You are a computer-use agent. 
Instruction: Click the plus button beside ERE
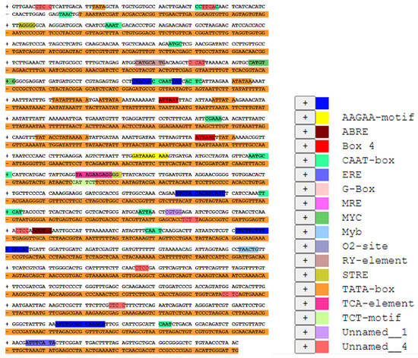[x=305, y=174]
